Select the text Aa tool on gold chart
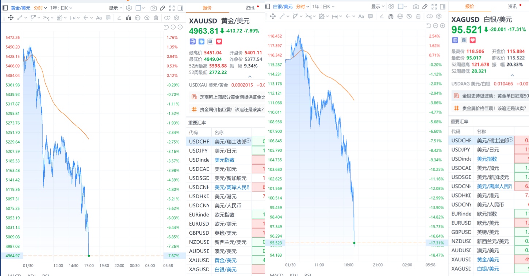Viewport: 529px width, 276px height. [x=99, y=18]
